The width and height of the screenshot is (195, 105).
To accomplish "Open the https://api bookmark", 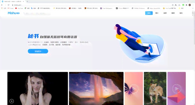I will pyautogui.click(x=154, y=8).
